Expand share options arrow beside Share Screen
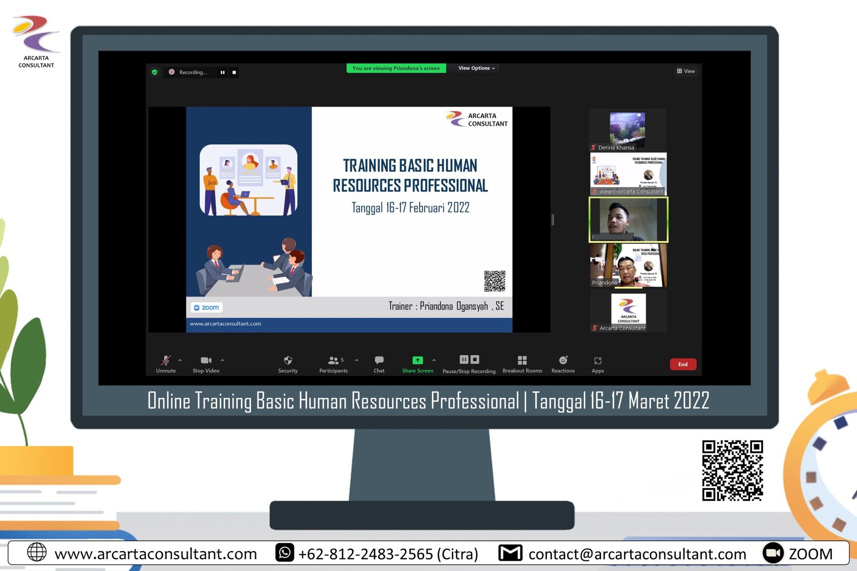This screenshot has height=571, width=857. coord(434,360)
